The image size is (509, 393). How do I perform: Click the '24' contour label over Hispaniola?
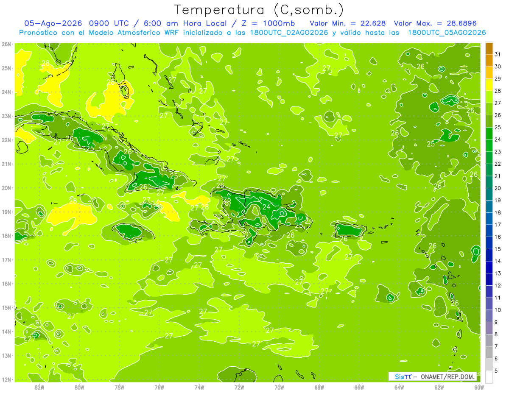pyautogui.click(x=266, y=207)
